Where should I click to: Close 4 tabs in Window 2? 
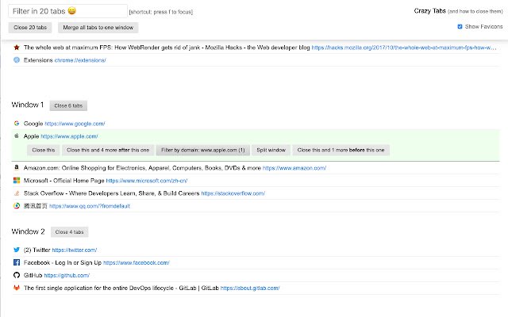tap(69, 232)
